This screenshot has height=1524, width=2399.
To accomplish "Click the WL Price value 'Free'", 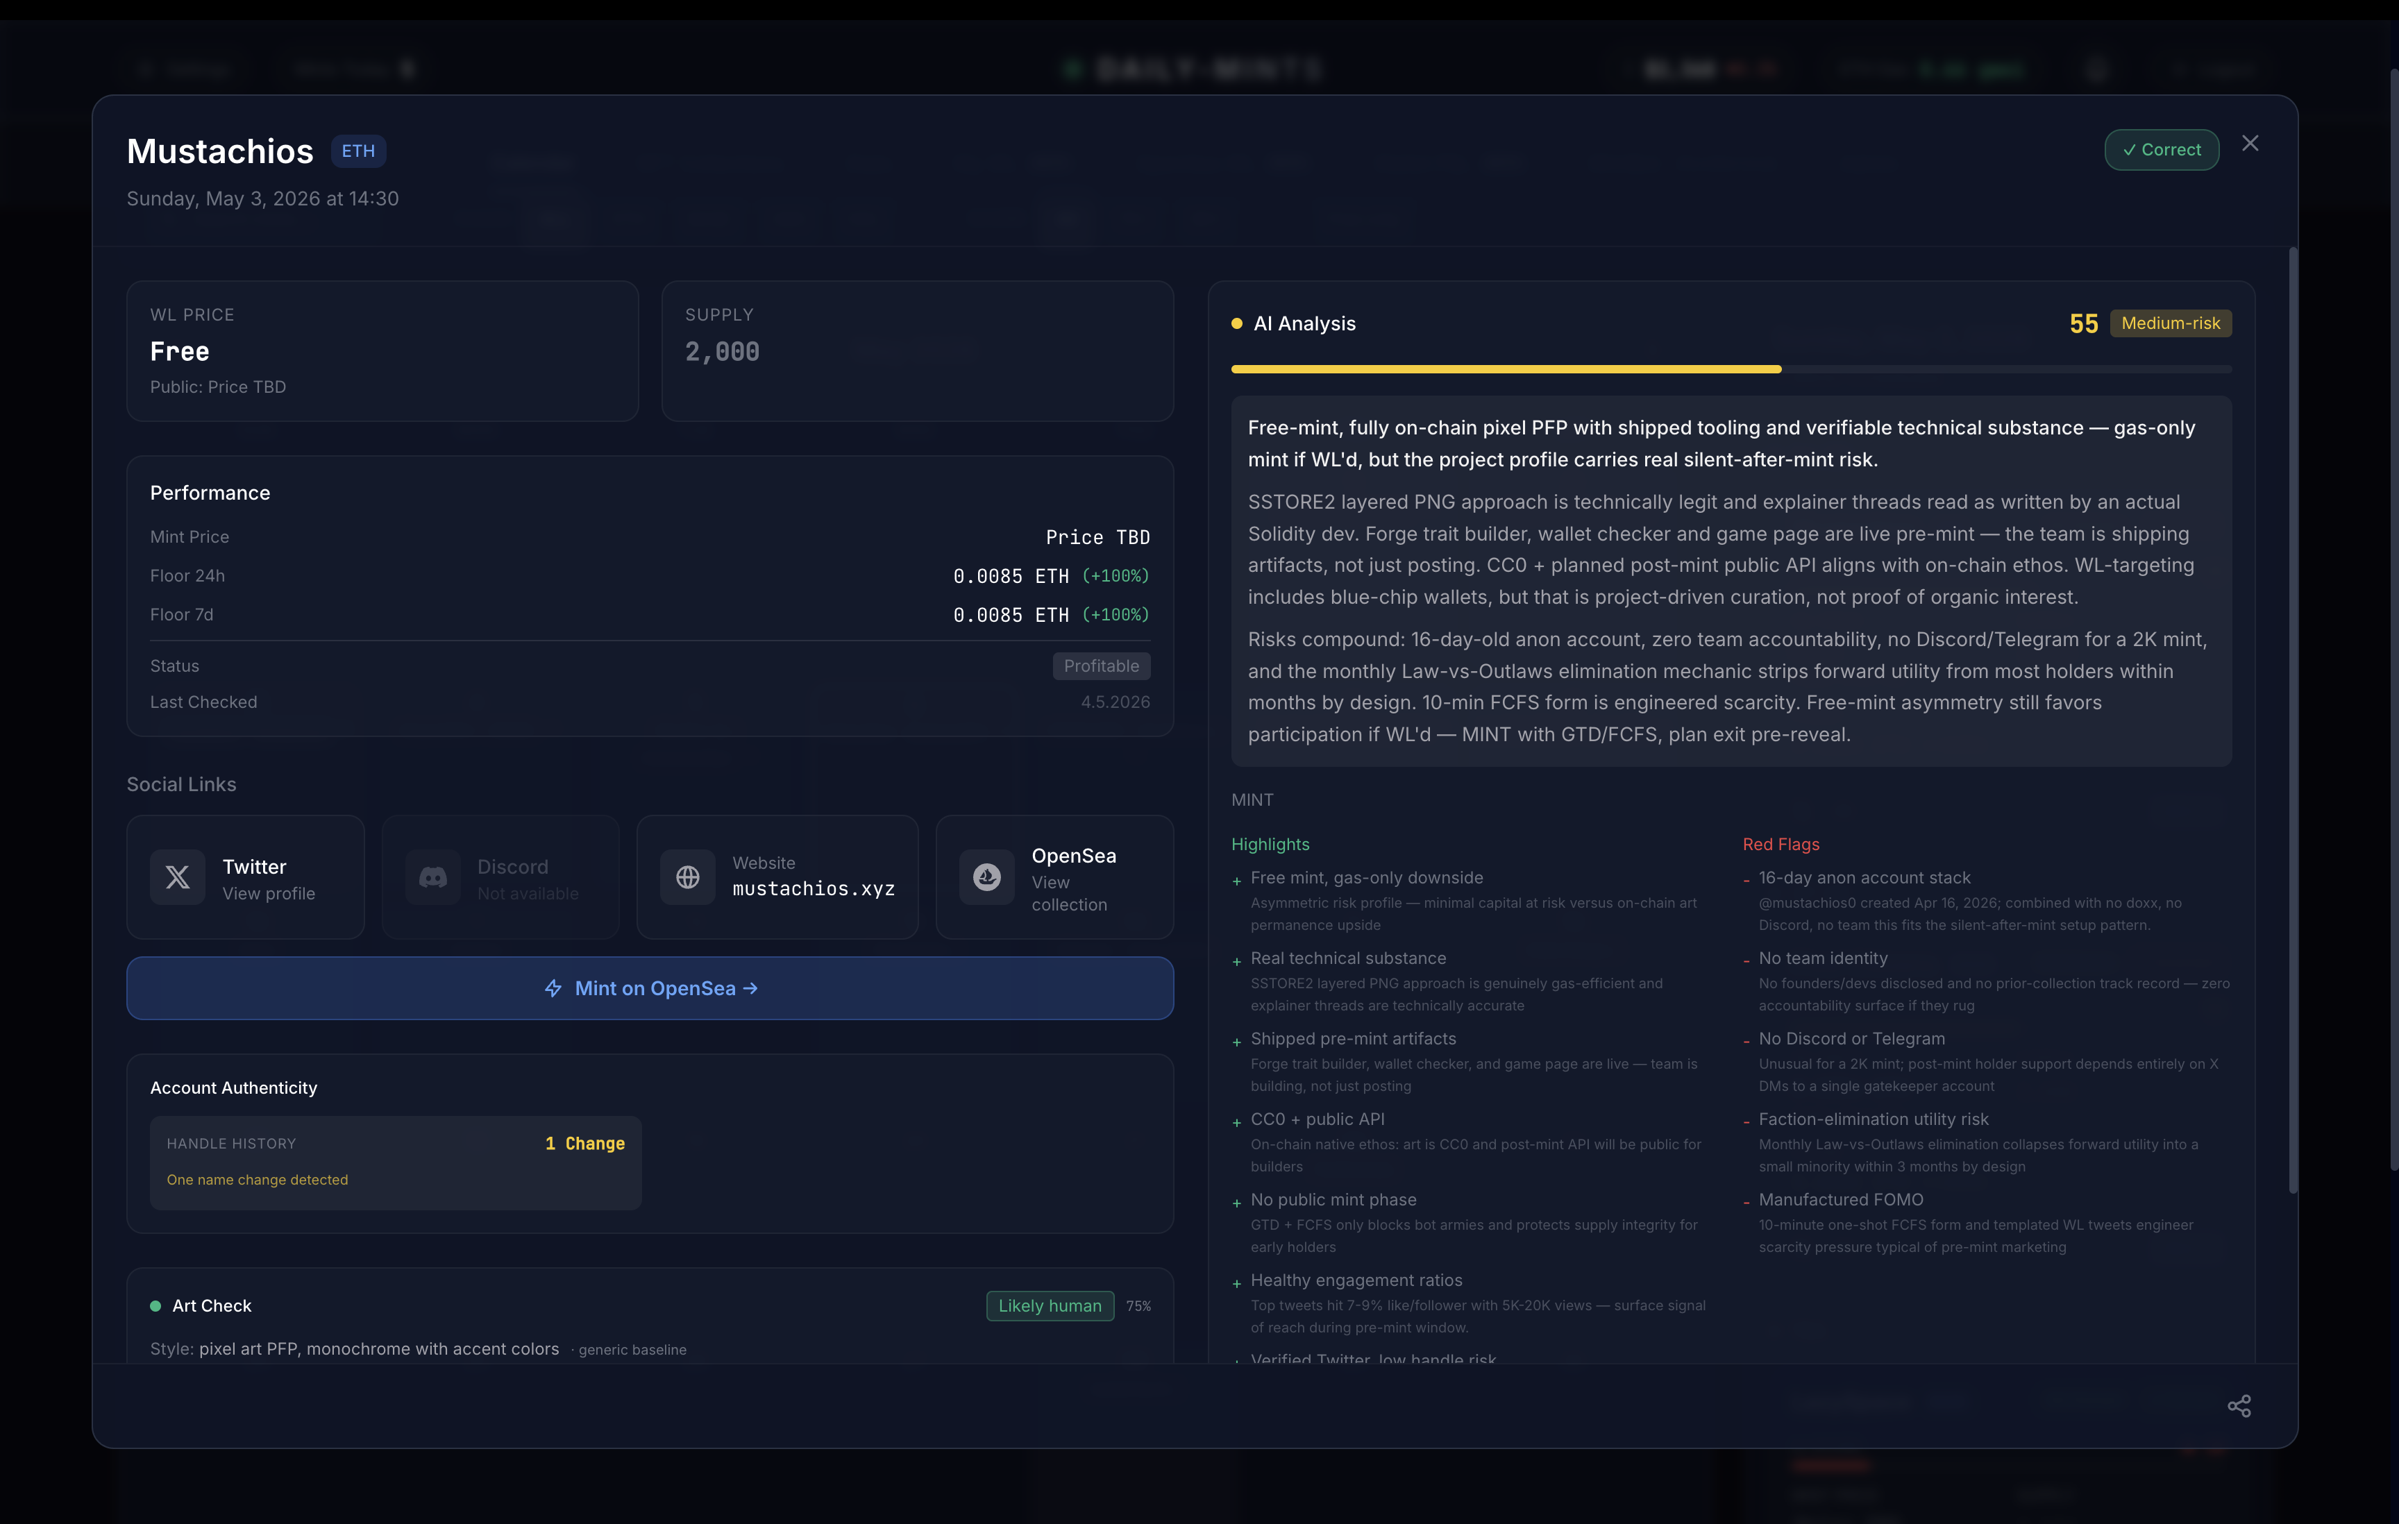I will (179, 352).
